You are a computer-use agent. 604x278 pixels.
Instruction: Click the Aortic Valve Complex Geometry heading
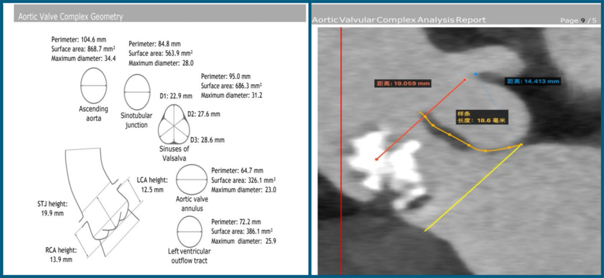click(71, 17)
